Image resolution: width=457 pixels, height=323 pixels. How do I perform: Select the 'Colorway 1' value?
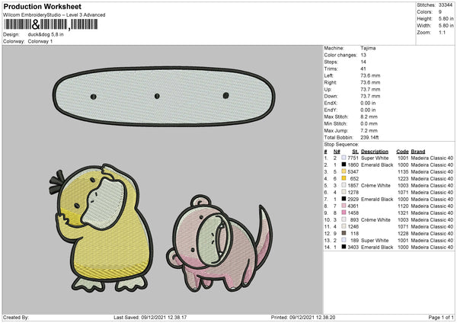(x=40, y=41)
